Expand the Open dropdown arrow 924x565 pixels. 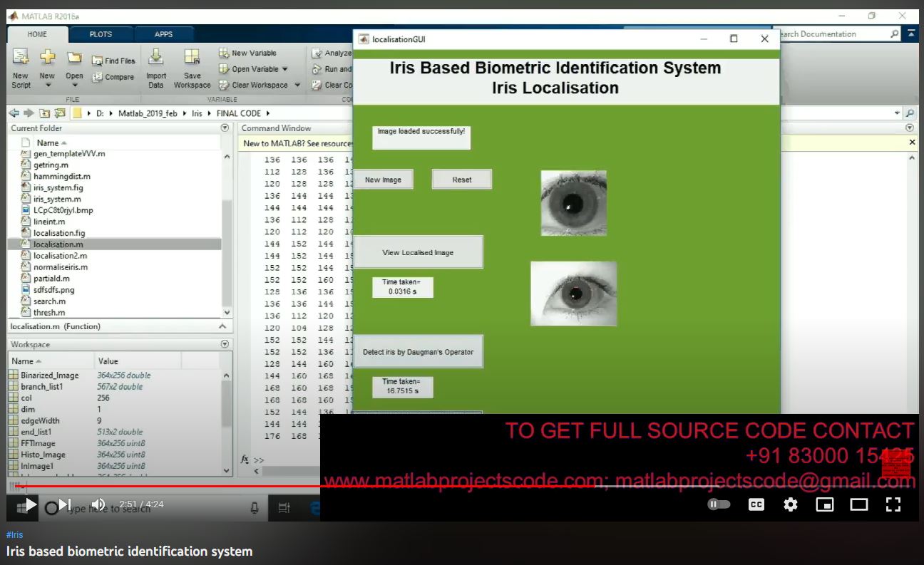pyautogui.click(x=74, y=85)
